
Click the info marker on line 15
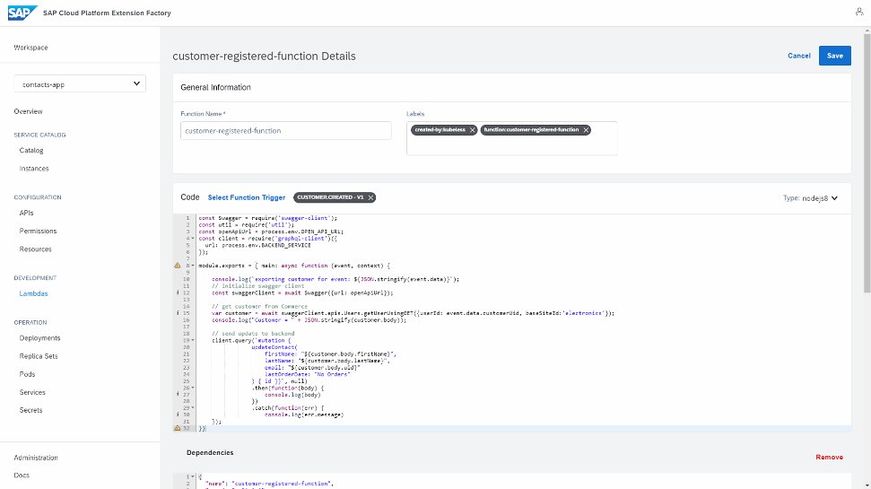[178, 313]
